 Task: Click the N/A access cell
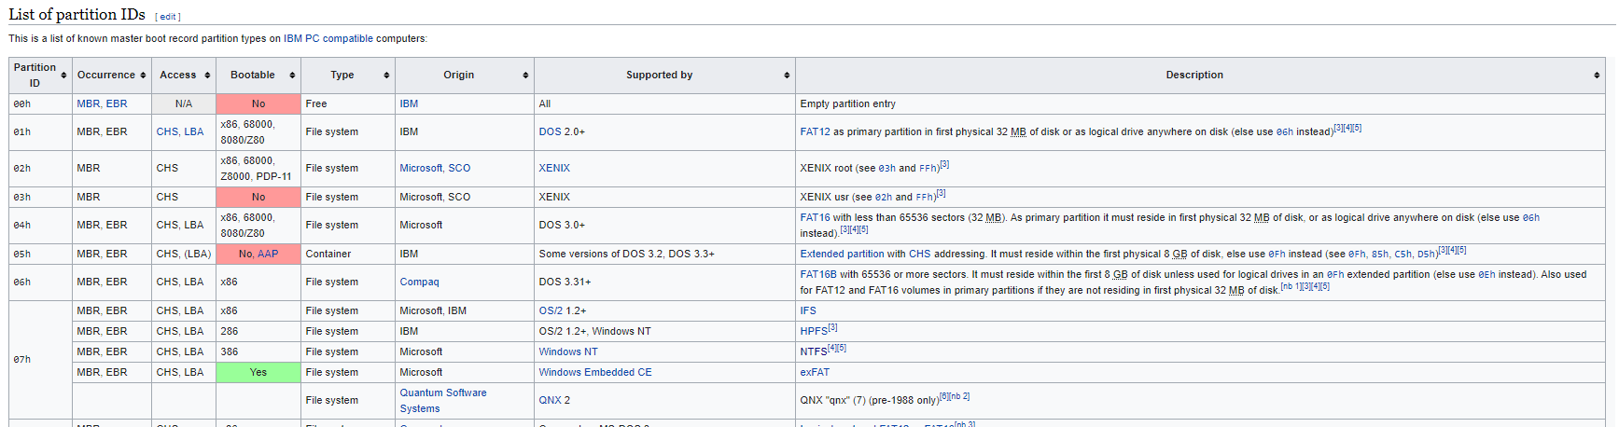pos(184,103)
